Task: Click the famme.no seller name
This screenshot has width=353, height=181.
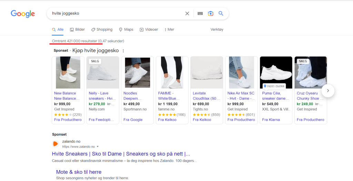Action: tap(167, 109)
